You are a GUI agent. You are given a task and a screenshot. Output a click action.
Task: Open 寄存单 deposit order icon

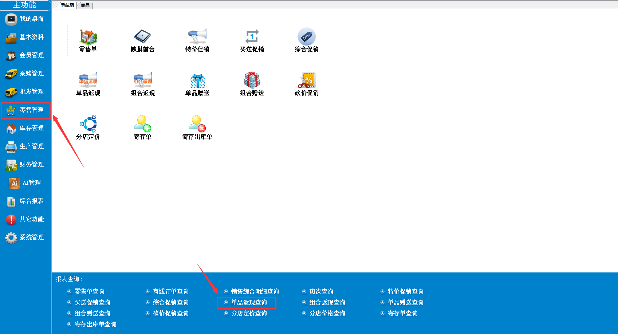tap(143, 128)
